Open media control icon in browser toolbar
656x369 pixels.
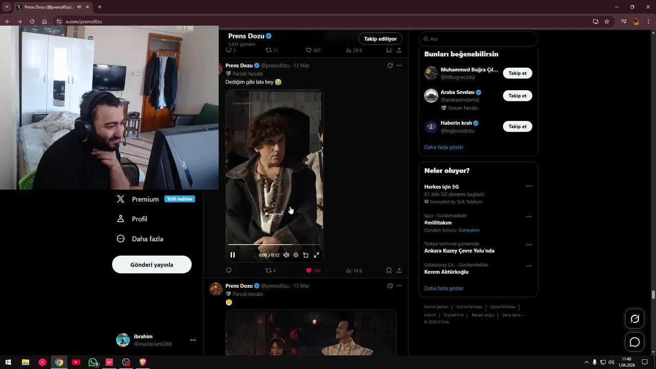click(624, 22)
